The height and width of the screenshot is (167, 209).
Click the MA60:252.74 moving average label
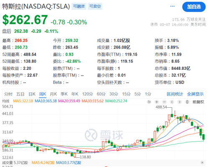pyautogui.click(x=116, y=101)
